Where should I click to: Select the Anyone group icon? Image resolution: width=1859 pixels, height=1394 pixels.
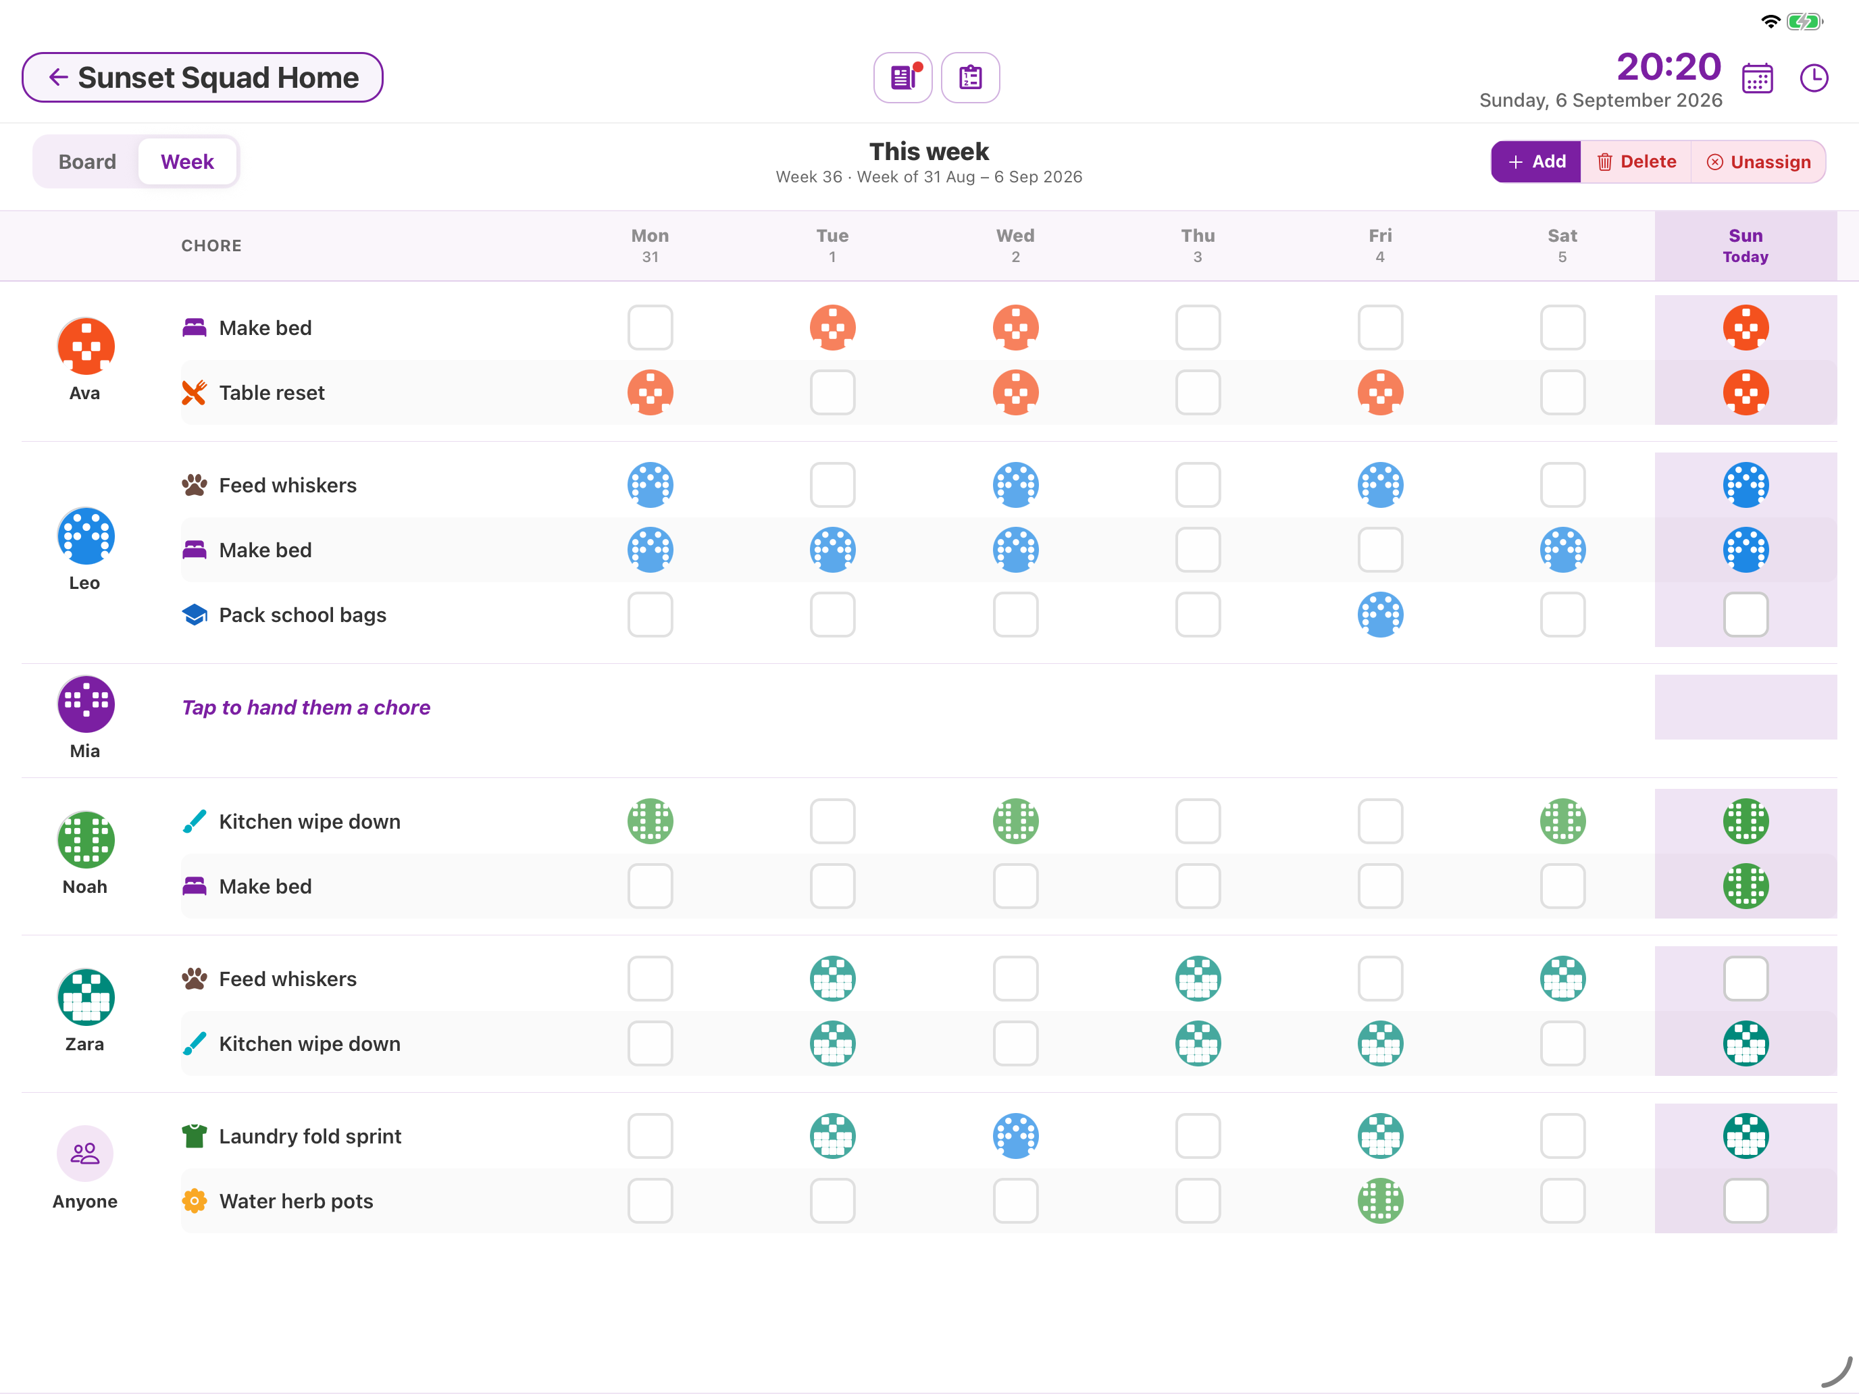point(86,1154)
